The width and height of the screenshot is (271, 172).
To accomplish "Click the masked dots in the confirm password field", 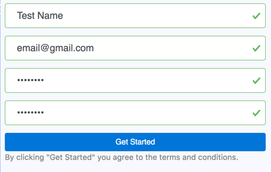I will pyautogui.click(x=30, y=113).
